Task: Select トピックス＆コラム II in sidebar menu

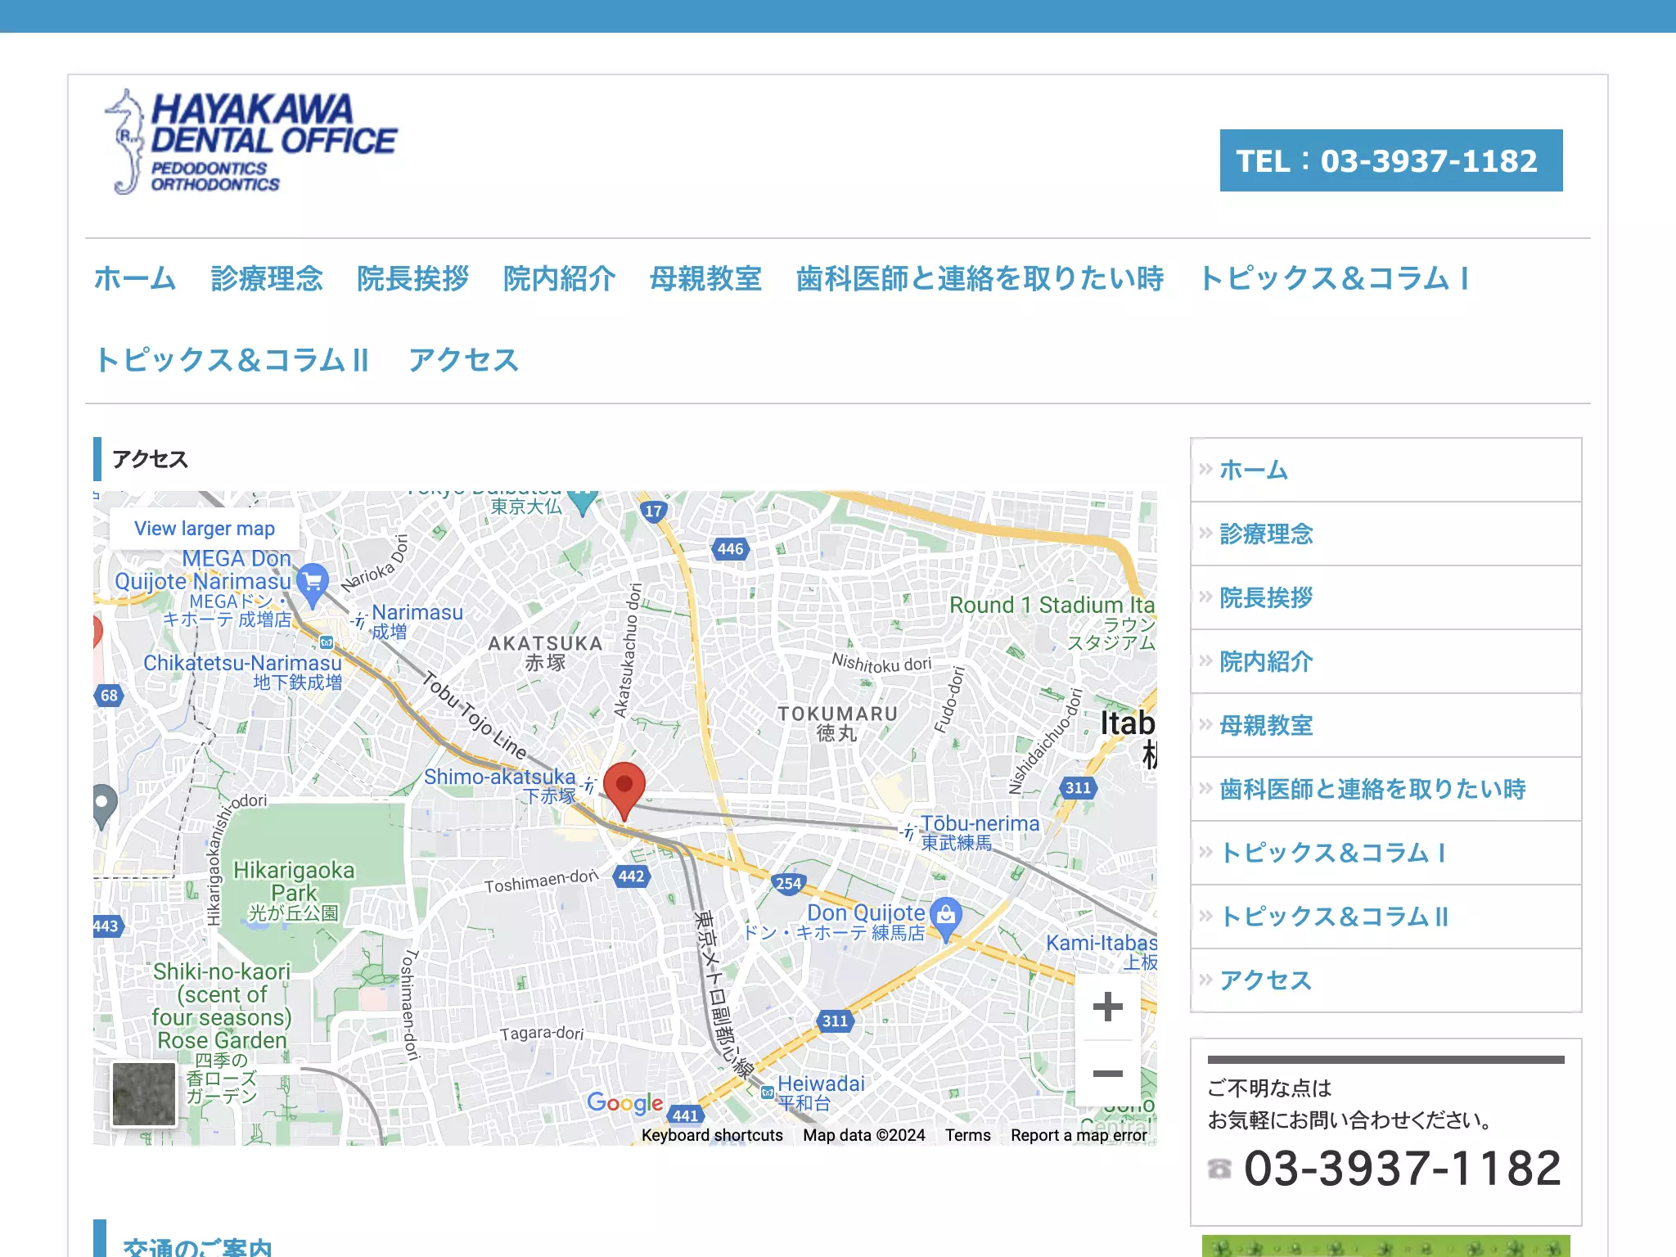Action: (x=1386, y=917)
